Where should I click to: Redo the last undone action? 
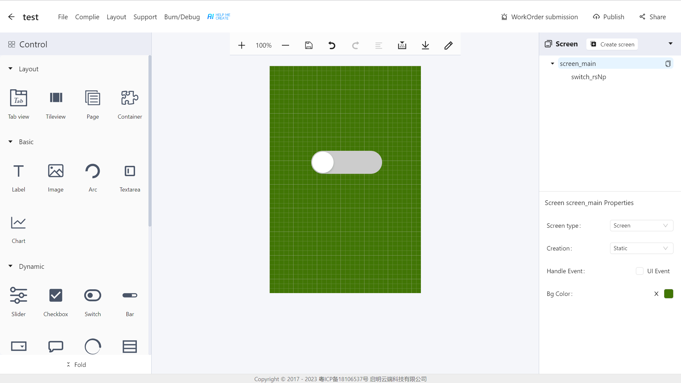[x=355, y=45]
